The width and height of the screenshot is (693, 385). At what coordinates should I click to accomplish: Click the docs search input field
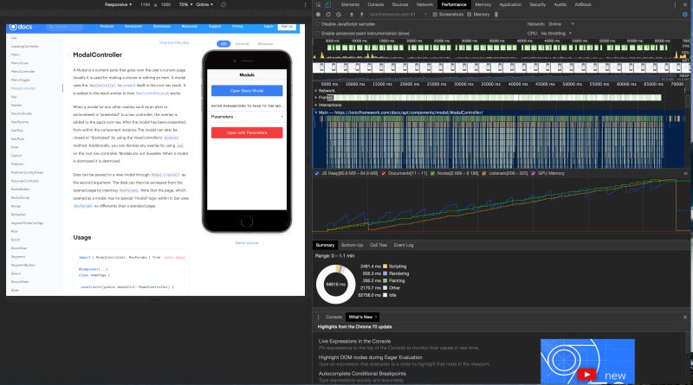coord(66,27)
